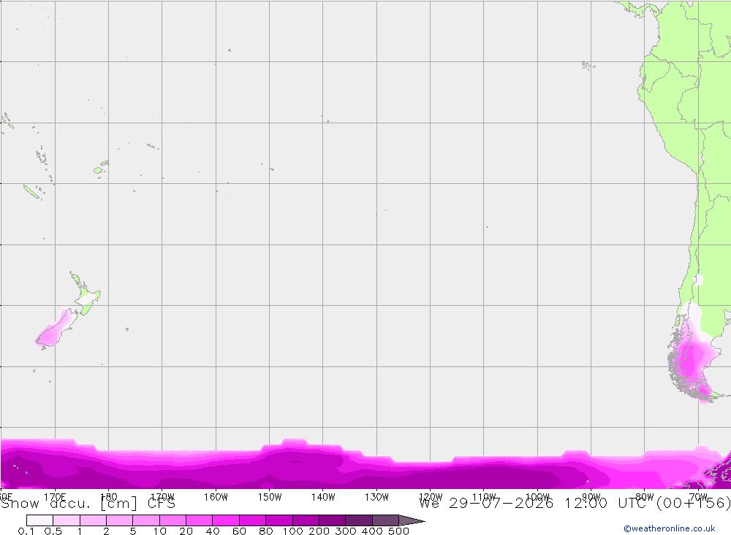Click the 170E longitude label
The height and width of the screenshot is (535, 731).
pos(55,497)
